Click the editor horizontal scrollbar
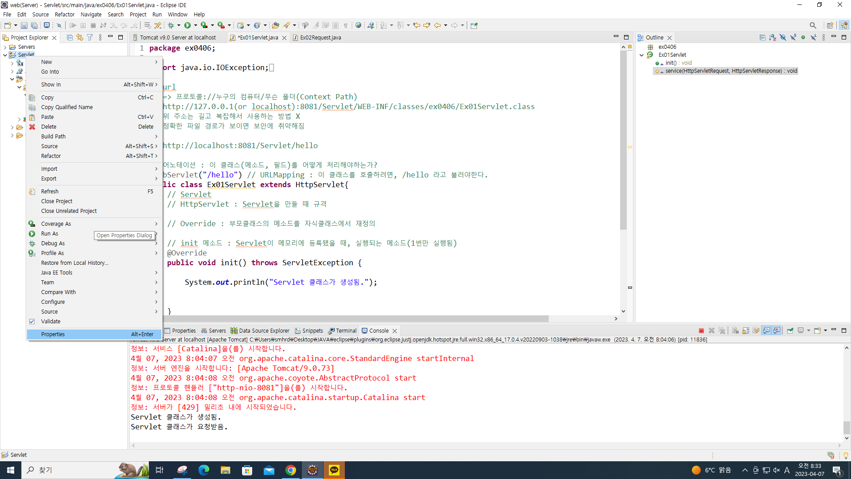This screenshot has height=479, width=851. 355,318
